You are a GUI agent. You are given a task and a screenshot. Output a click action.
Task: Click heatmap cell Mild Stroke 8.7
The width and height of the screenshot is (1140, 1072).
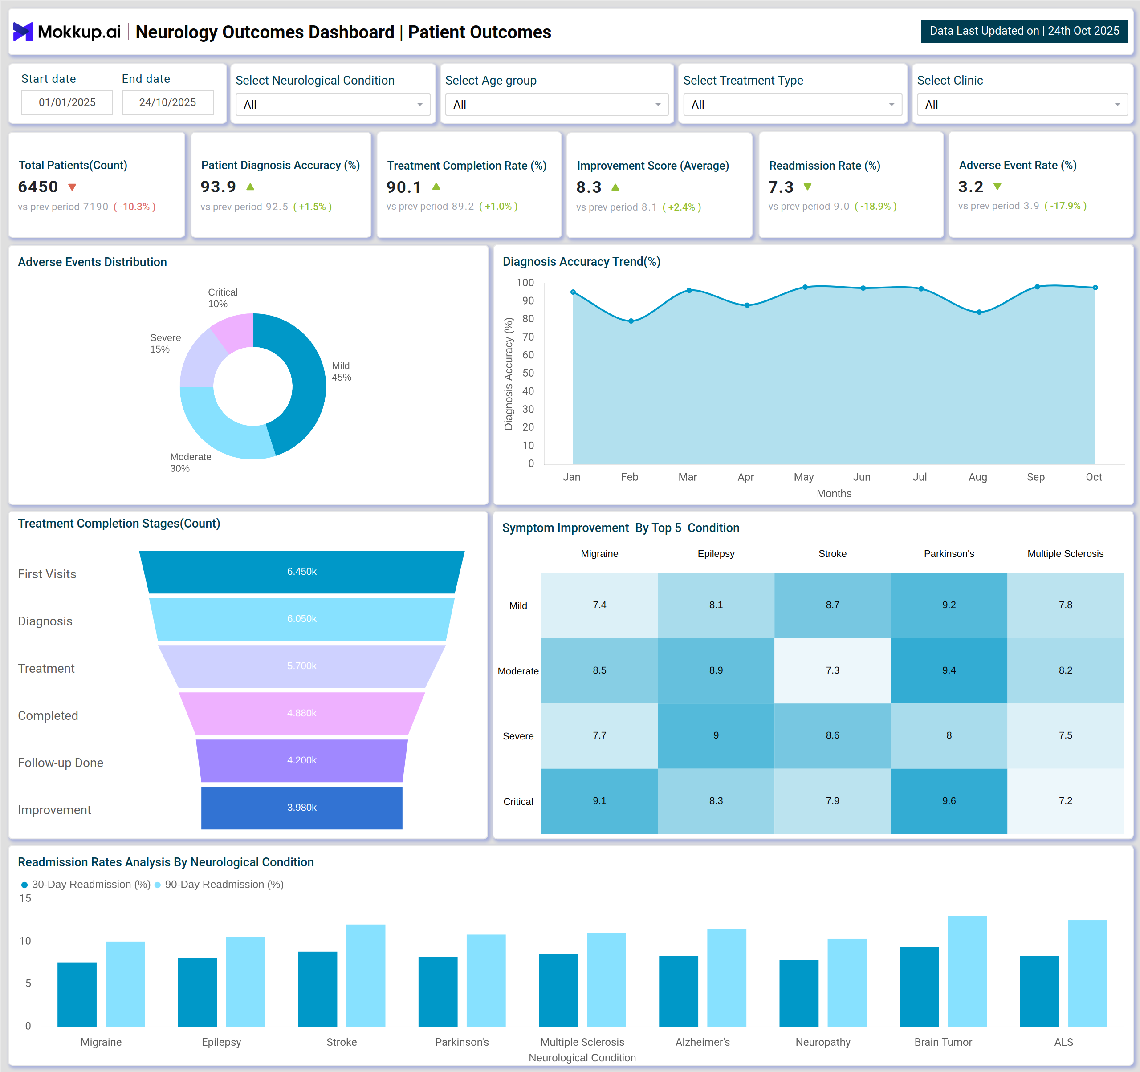pyautogui.click(x=832, y=605)
